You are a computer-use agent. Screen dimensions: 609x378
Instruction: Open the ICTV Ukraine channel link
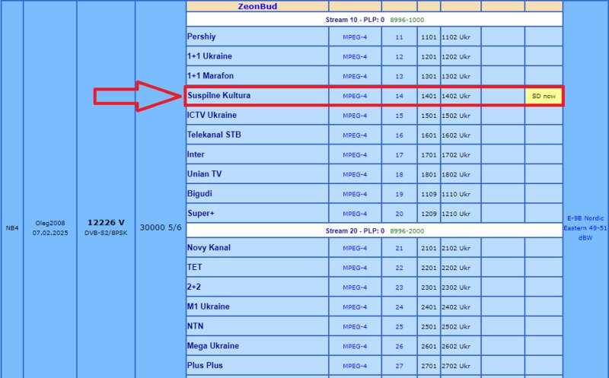(212, 116)
